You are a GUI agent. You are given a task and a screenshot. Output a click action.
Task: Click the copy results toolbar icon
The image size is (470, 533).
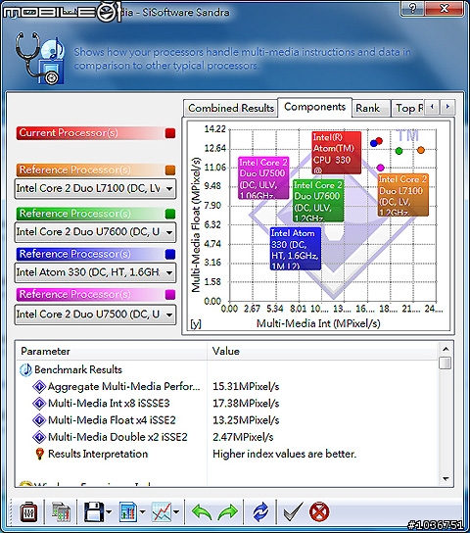61,512
